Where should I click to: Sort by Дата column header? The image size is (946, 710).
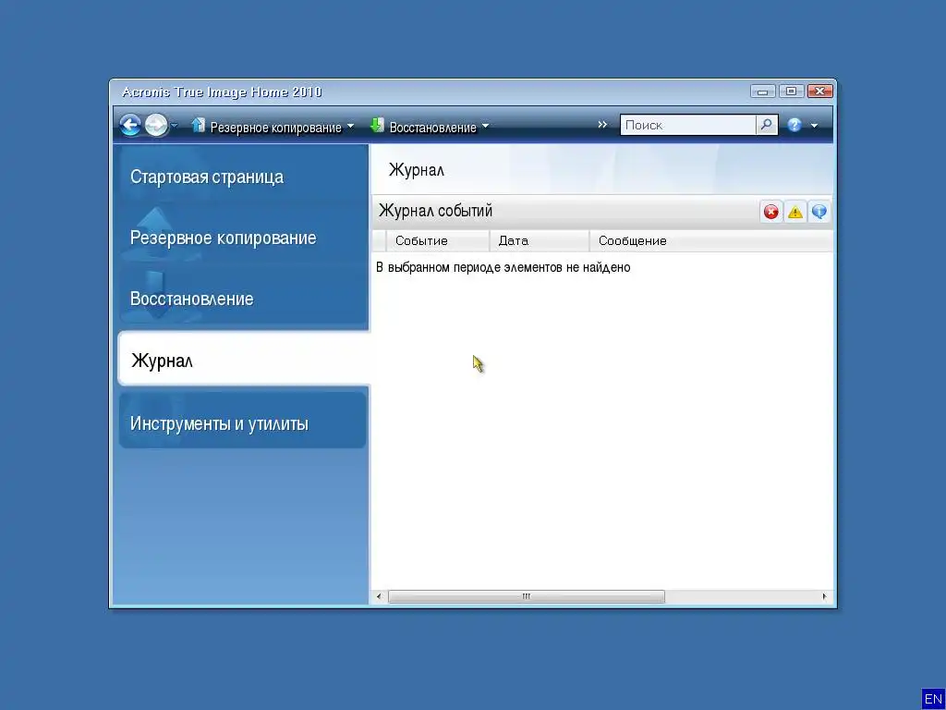[540, 241]
